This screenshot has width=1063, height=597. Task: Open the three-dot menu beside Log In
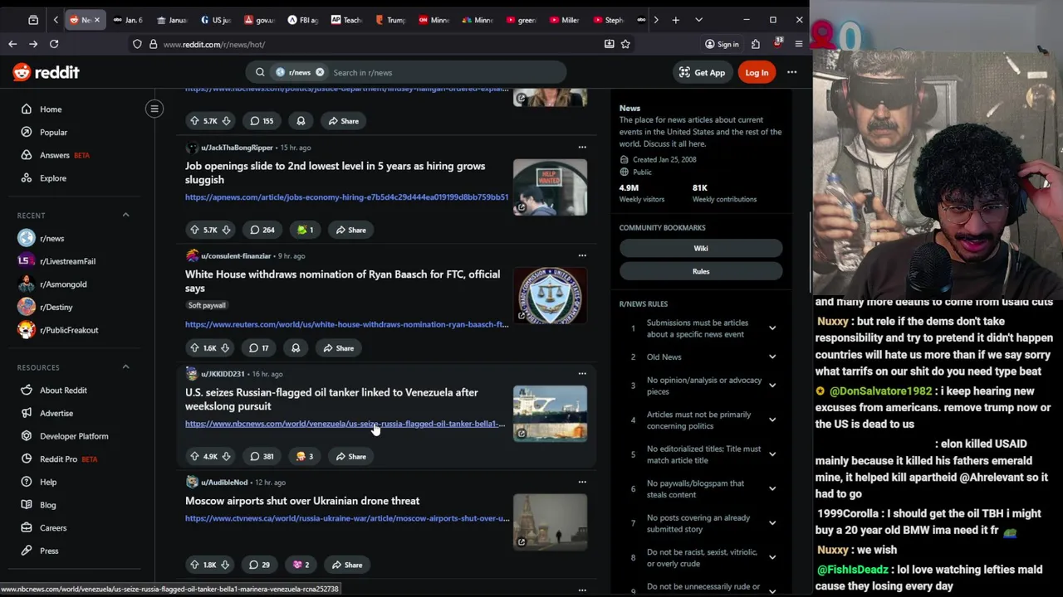tap(791, 72)
